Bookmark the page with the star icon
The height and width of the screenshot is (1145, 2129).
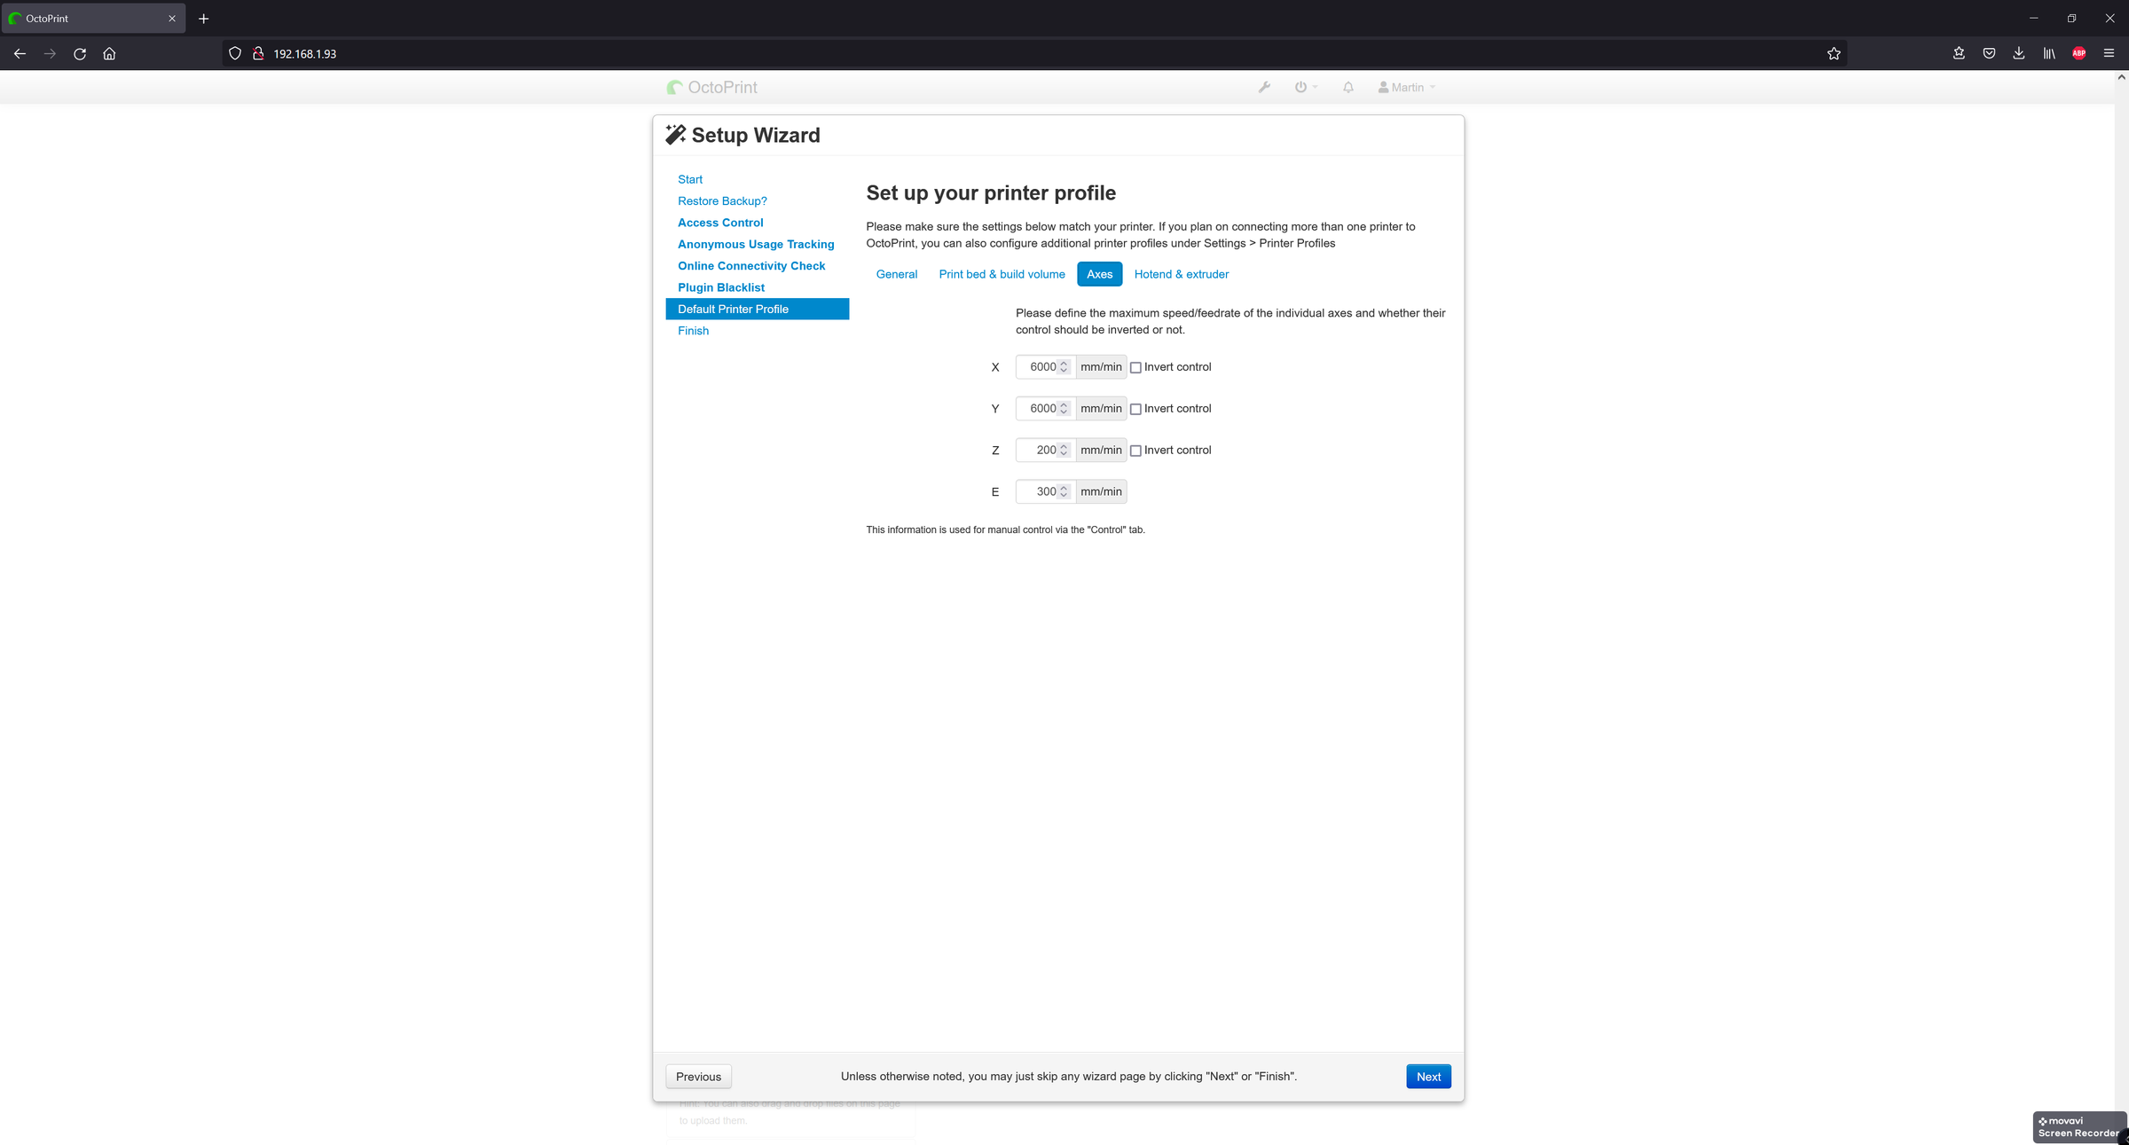click(x=1834, y=53)
